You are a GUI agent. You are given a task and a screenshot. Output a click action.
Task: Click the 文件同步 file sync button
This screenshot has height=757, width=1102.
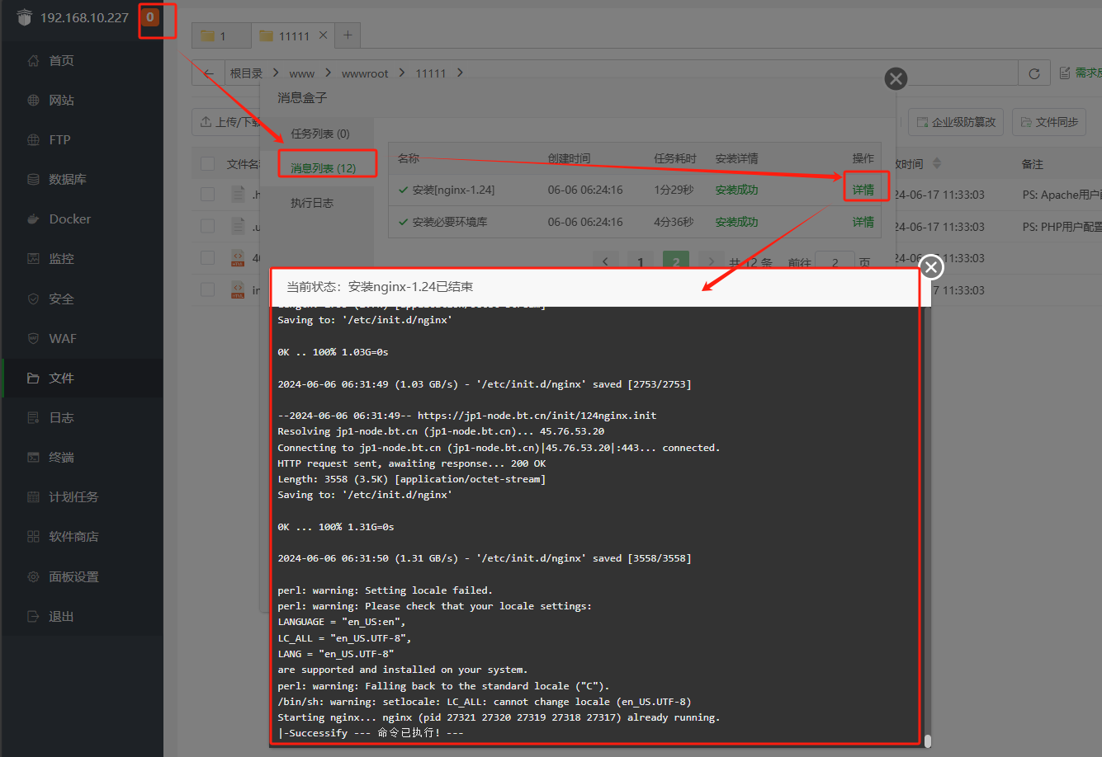[1049, 122]
